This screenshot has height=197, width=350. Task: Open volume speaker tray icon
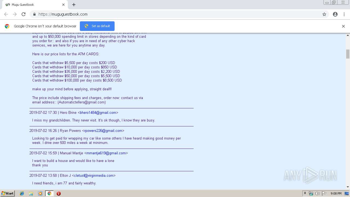pyautogui.click(x=317, y=193)
